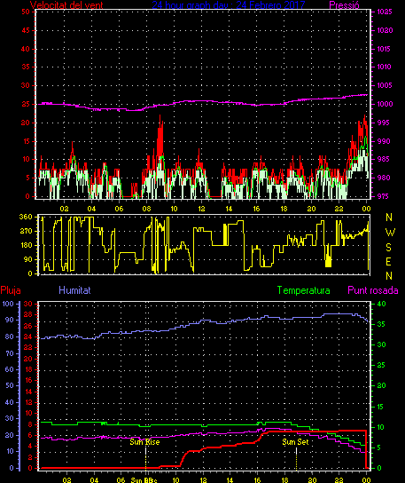The width and height of the screenshot is (405, 483).
Task: Click the '180' wind direction axis value
Action: pos(26,245)
